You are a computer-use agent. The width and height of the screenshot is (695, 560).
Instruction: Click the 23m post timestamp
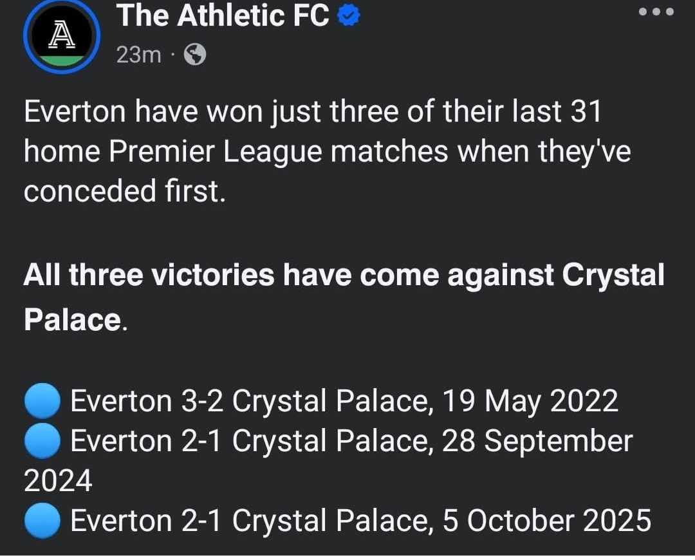pos(138,56)
